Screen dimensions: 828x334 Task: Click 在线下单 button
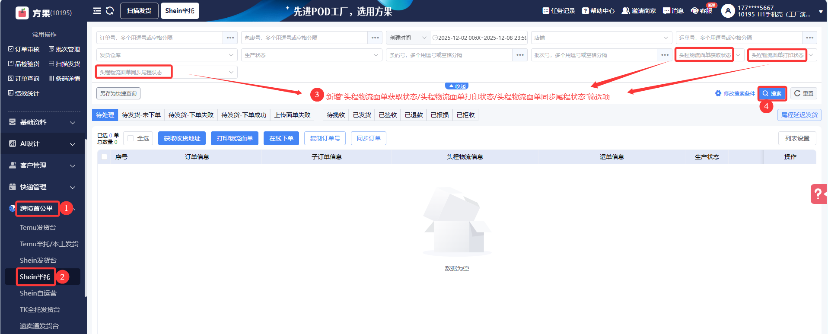[x=281, y=138]
